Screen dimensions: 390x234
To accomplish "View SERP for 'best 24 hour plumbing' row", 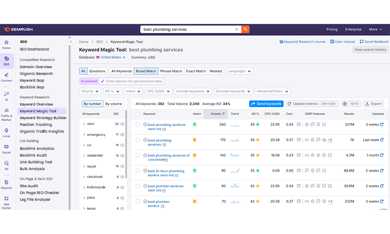I will click(298, 171).
